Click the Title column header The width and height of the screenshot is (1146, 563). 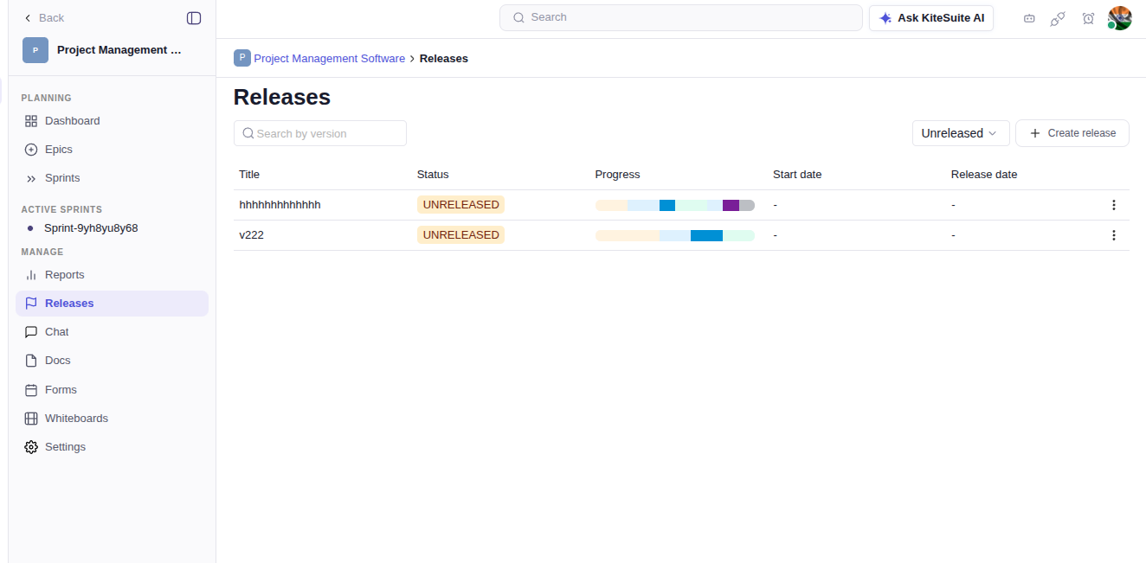click(x=249, y=175)
